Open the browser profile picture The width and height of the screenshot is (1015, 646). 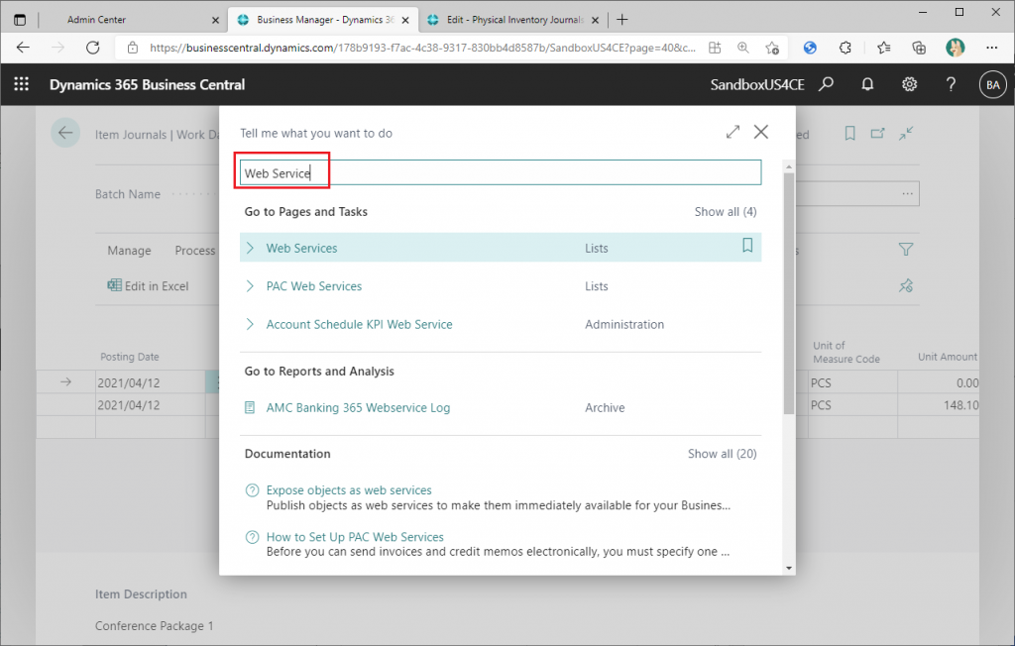point(956,48)
